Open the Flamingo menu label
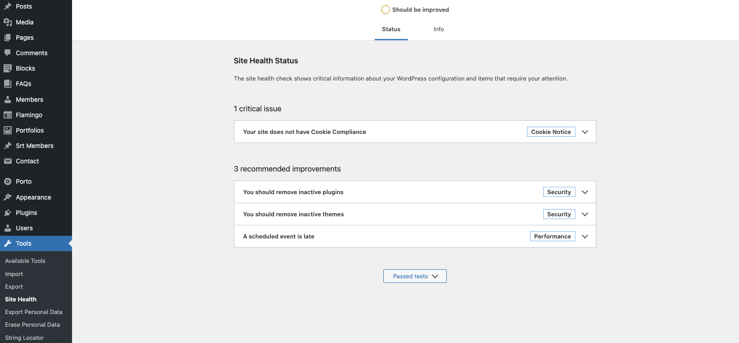Screen dimensions: 739x343 point(29,115)
